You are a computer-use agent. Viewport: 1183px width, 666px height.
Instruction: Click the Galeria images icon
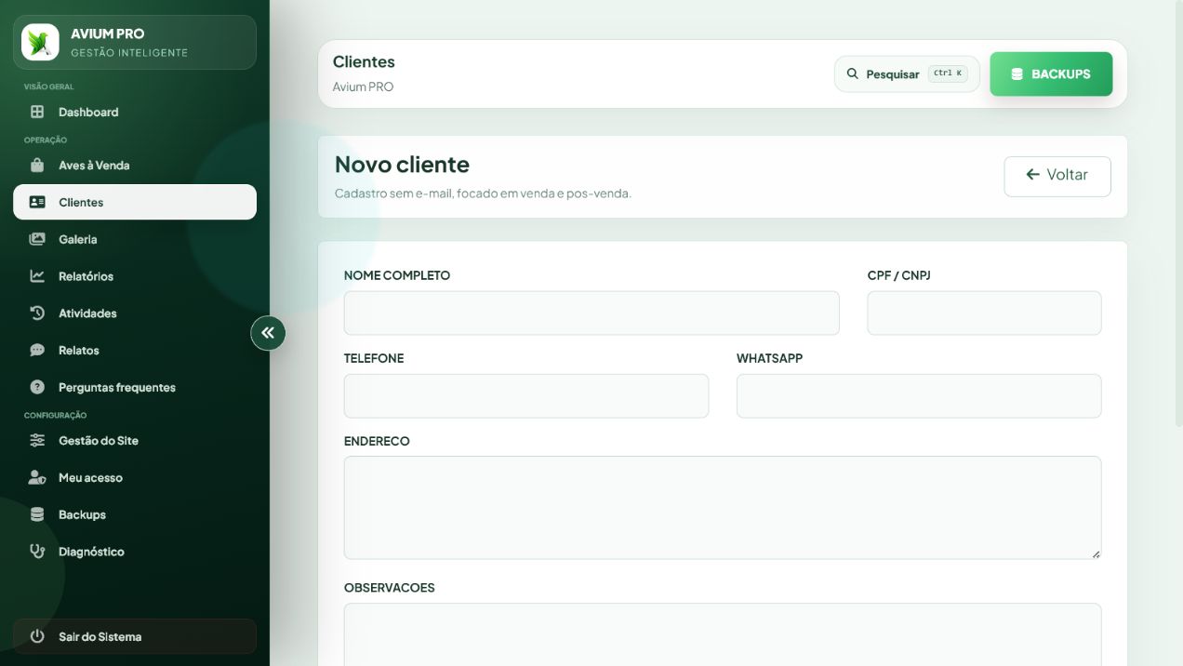37,239
